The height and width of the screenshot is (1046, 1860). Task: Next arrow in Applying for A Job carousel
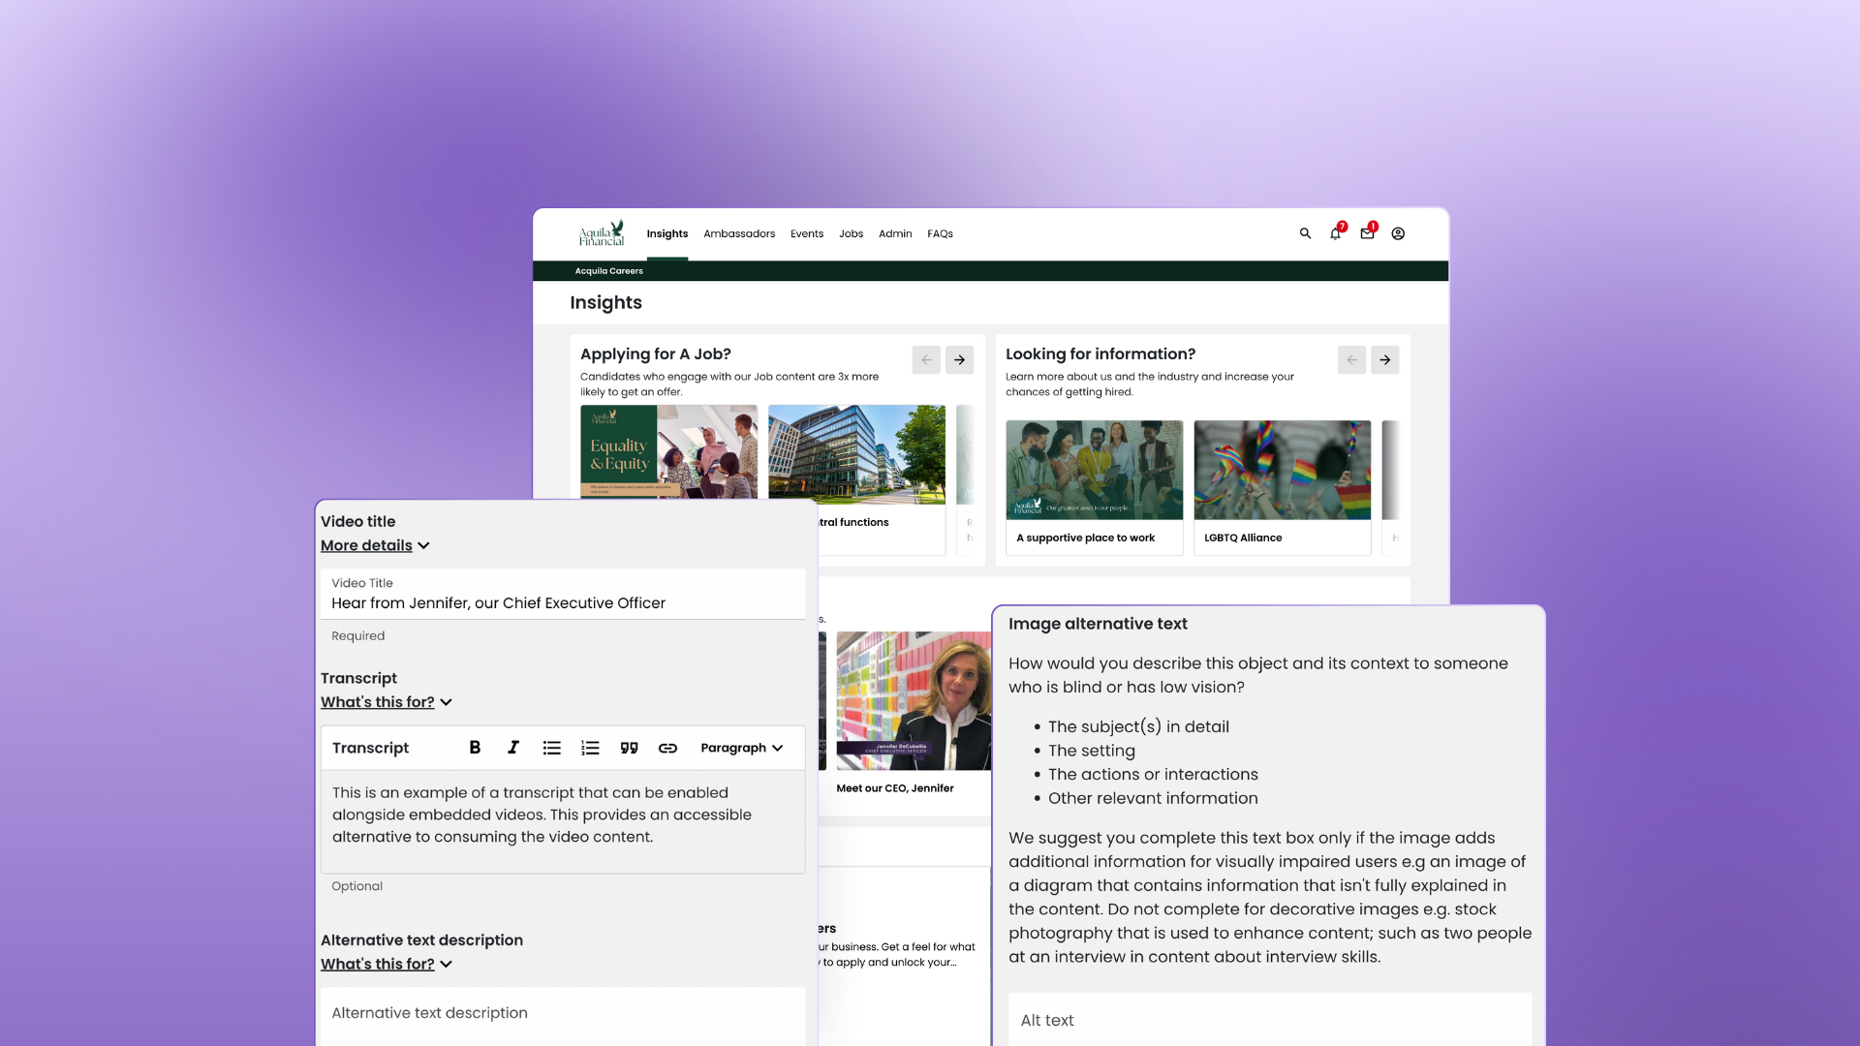pos(959,359)
